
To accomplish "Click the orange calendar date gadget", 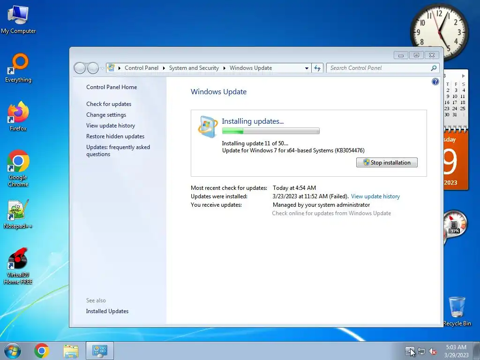I will click(x=456, y=160).
